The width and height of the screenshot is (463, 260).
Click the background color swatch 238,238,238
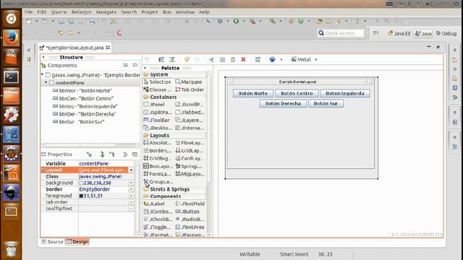point(81,183)
